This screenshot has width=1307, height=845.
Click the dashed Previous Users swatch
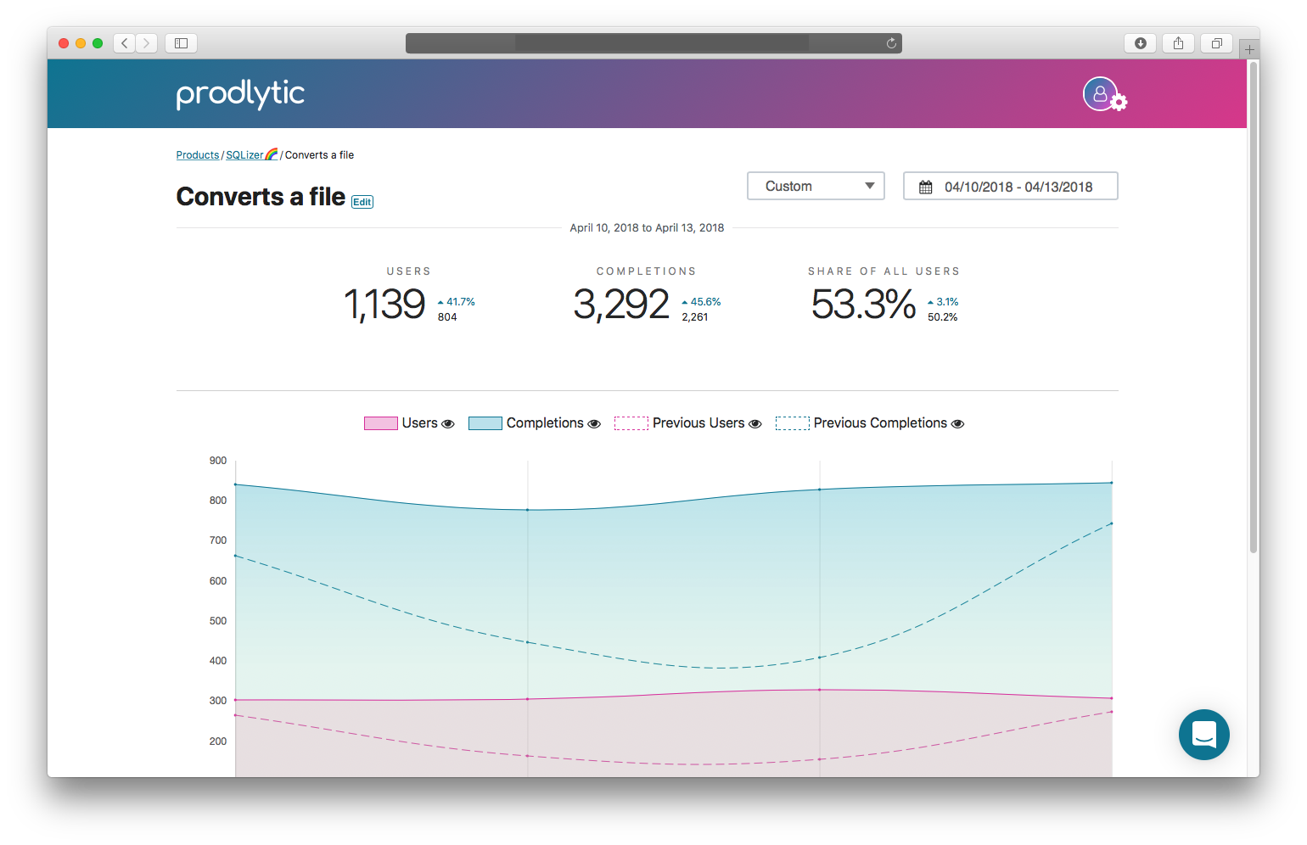click(x=631, y=423)
